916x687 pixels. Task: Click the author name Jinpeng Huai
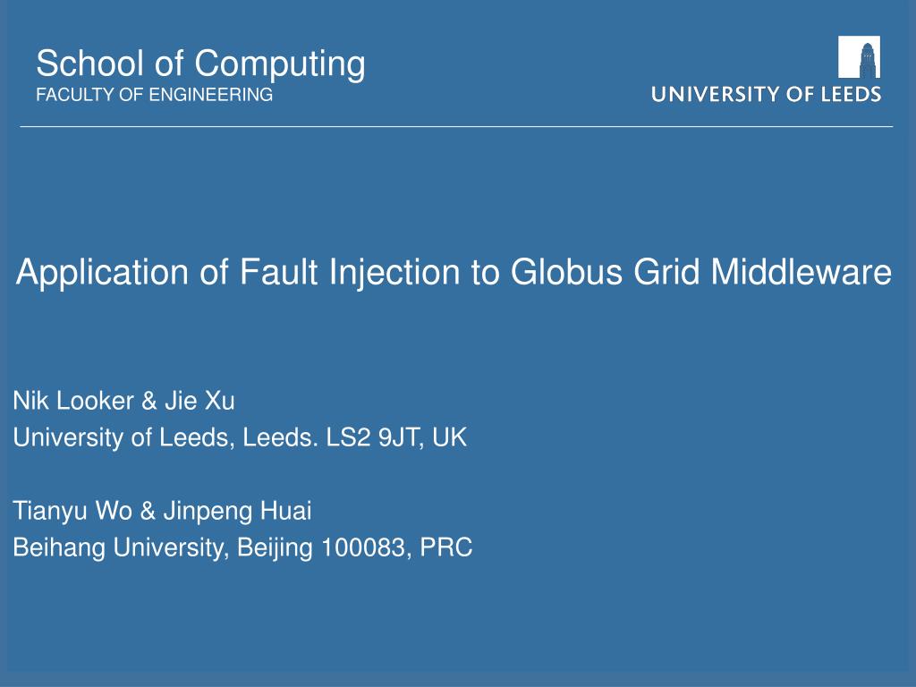point(237,511)
